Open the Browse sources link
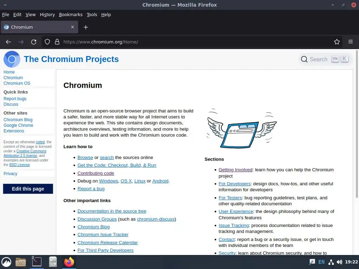The height and width of the screenshot is (269, 359). pos(85,157)
